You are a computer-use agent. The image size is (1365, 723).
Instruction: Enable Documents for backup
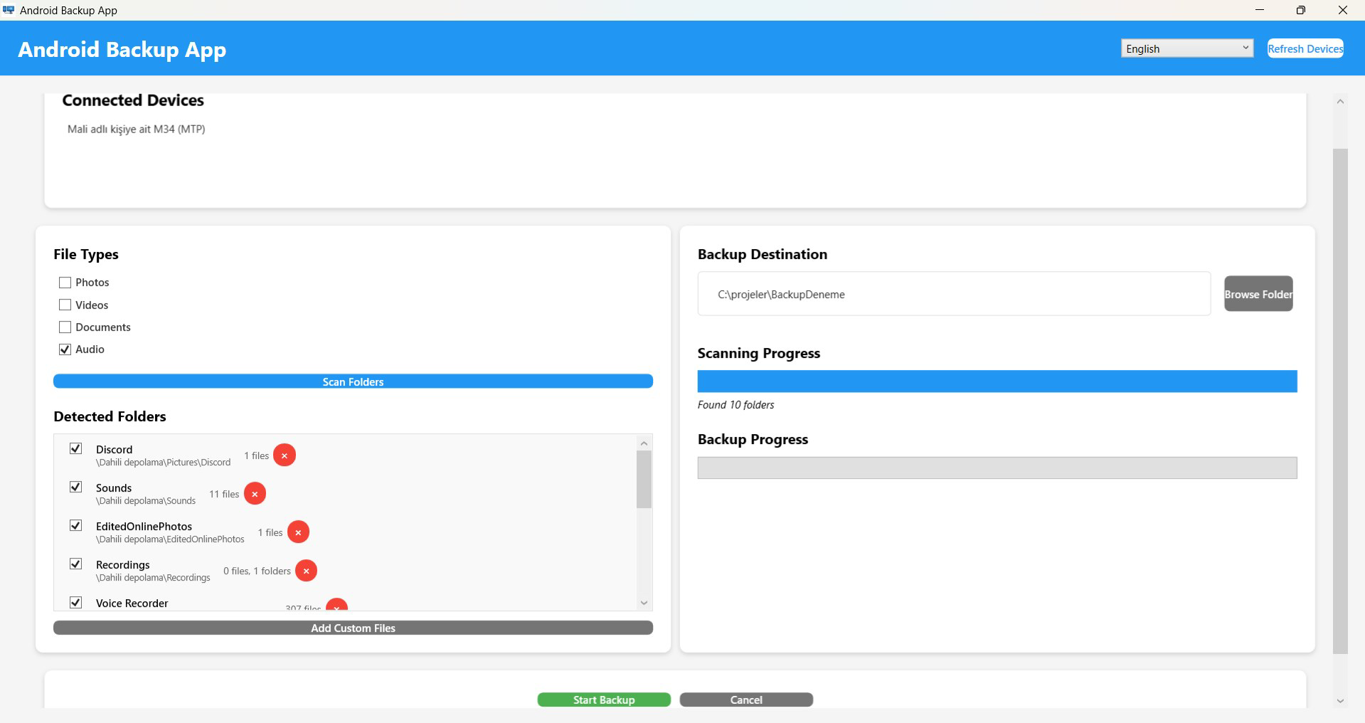point(65,327)
